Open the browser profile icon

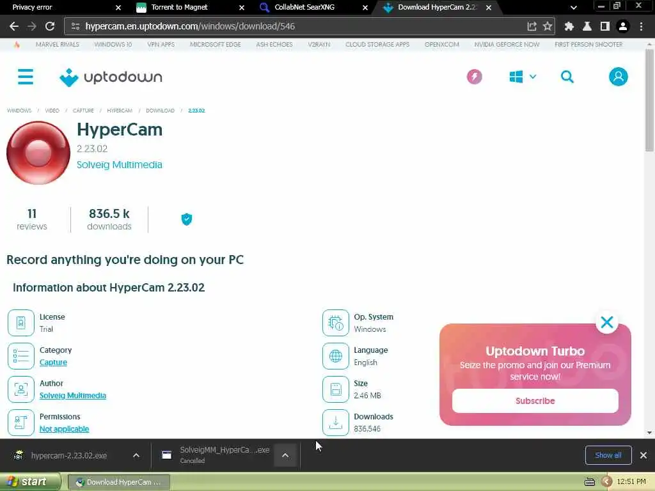click(x=623, y=26)
